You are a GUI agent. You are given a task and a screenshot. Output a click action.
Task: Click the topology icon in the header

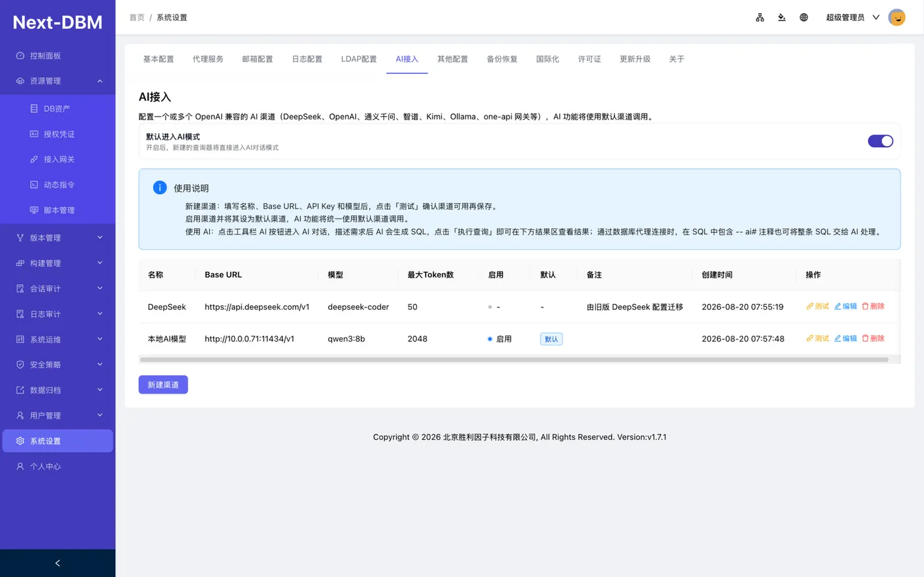coord(760,18)
